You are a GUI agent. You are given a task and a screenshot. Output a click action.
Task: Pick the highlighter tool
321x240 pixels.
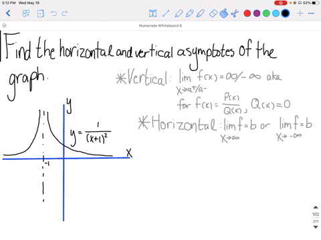(201, 13)
